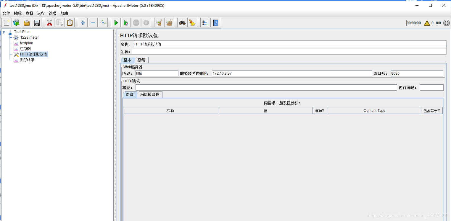This screenshot has width=451, height=221.
Task: Select the 消息体数据 tab
Action: [150, 94]
